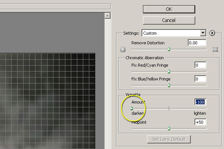Click the preview scrollbar up arrow
Image resolution: width=224 pixels, height=149 pixels.
click(108, 16)
